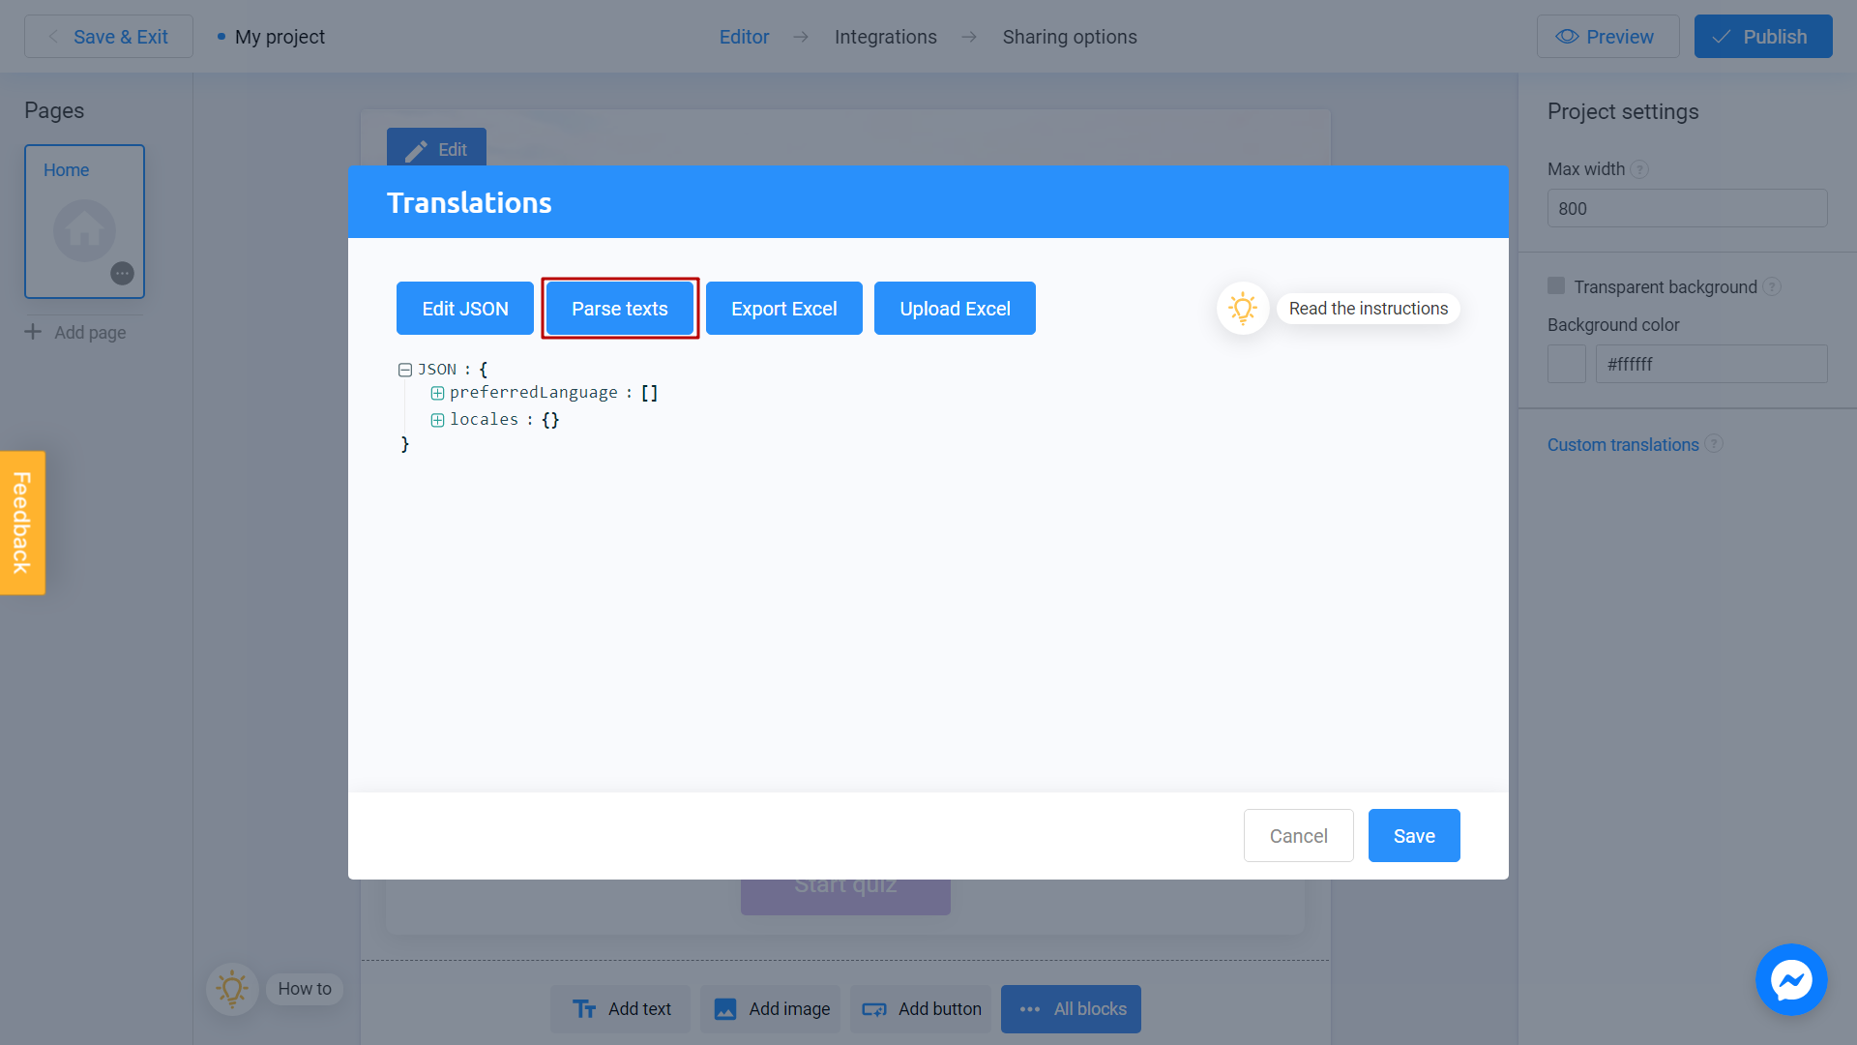Viewport: 1857px width, 1045px height.
Task: Collapse the JSON root node
Action: click(405, 370)
